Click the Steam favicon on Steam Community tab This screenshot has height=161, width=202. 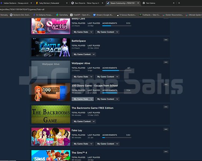(x=108, y=3)
